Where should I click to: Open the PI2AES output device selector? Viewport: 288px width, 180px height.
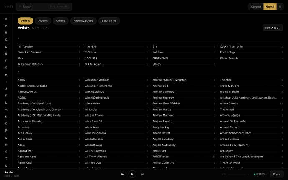[x=260, y=174]
